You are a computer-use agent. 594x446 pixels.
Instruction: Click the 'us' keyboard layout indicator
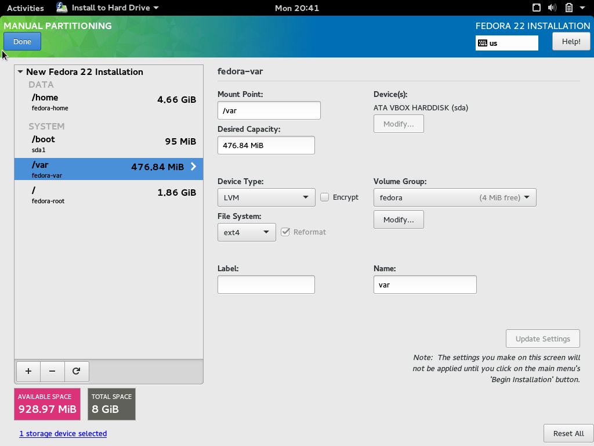pos(507,43)
